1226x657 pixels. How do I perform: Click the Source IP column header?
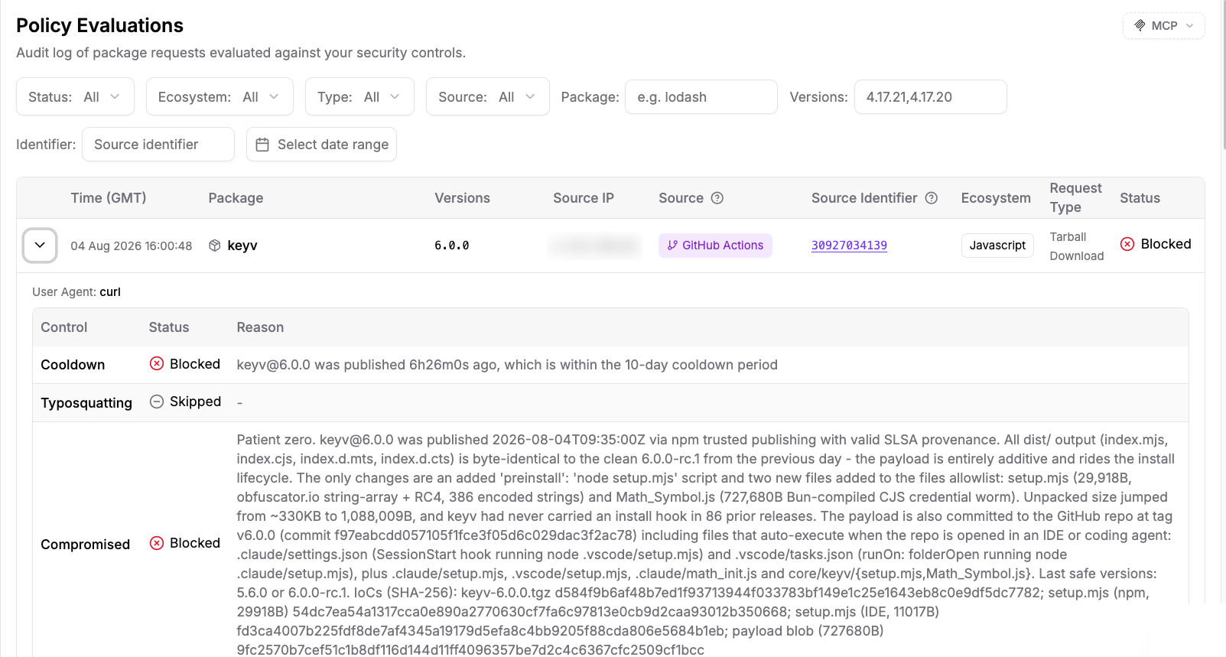[584, 198]
